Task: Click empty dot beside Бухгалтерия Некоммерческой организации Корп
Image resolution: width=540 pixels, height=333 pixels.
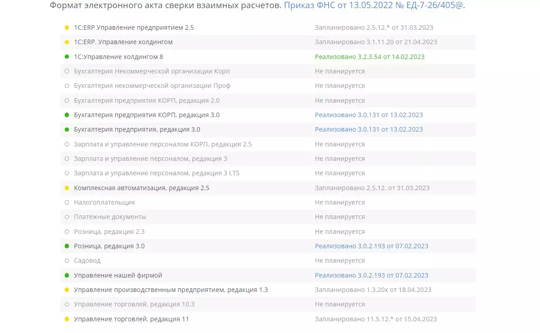Action: point(67,71)
